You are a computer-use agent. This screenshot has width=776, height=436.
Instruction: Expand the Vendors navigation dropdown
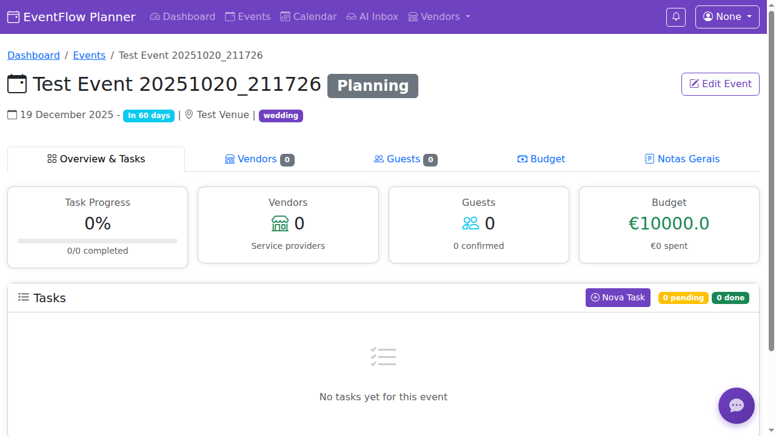click(439, 17)
